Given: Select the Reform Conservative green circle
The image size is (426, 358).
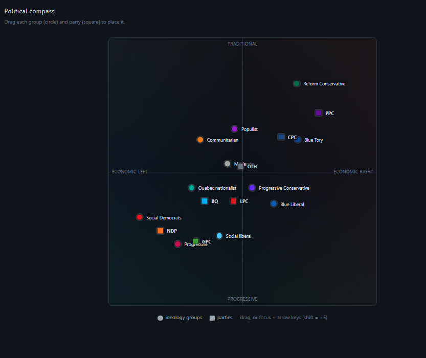Looking at the screenshot, I should pyautogui.click(x=297, y=83).
